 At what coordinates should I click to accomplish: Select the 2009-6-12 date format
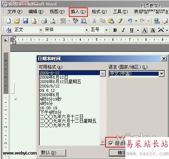click(x=70, y=73)
